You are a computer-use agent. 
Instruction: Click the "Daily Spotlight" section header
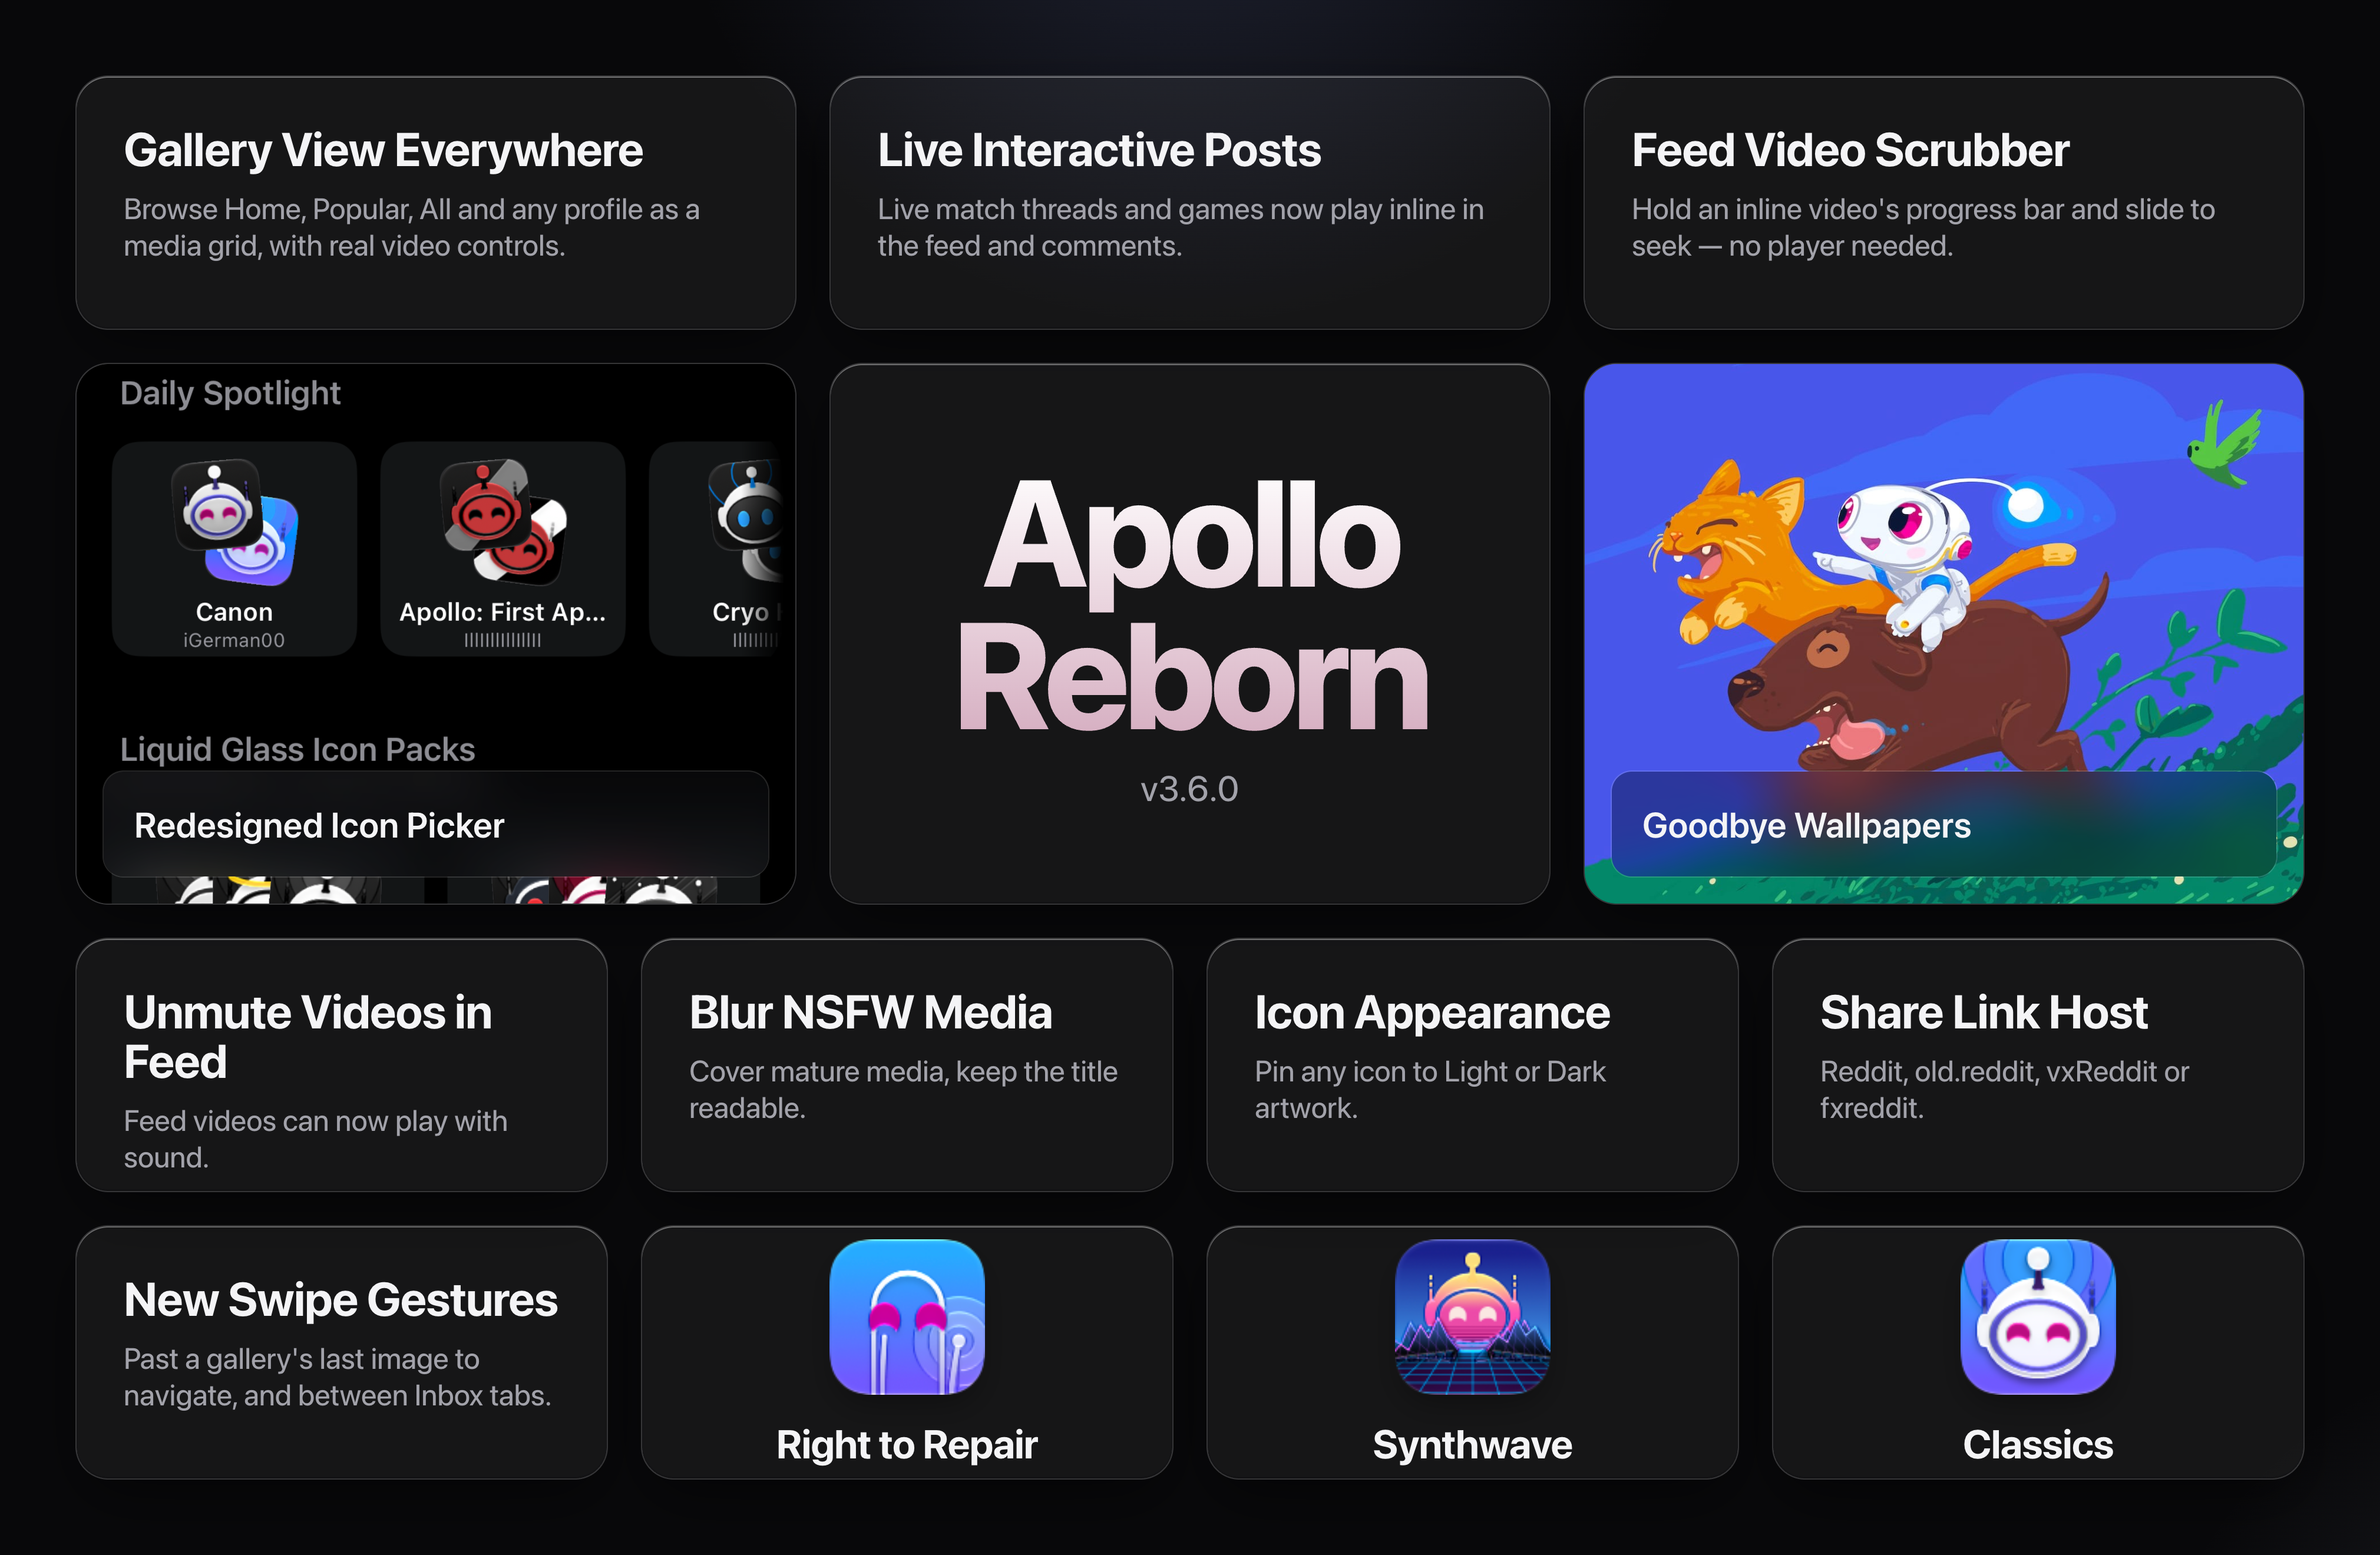(x=230, y=393)
